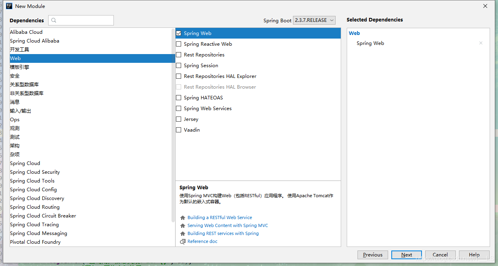
Task: Check the Rest Repositories option
Action: click(179, 55)
